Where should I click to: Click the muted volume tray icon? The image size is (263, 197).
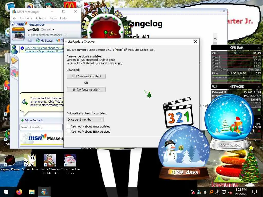pos(230,192)
